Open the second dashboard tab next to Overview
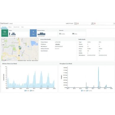 coord(10,27)
